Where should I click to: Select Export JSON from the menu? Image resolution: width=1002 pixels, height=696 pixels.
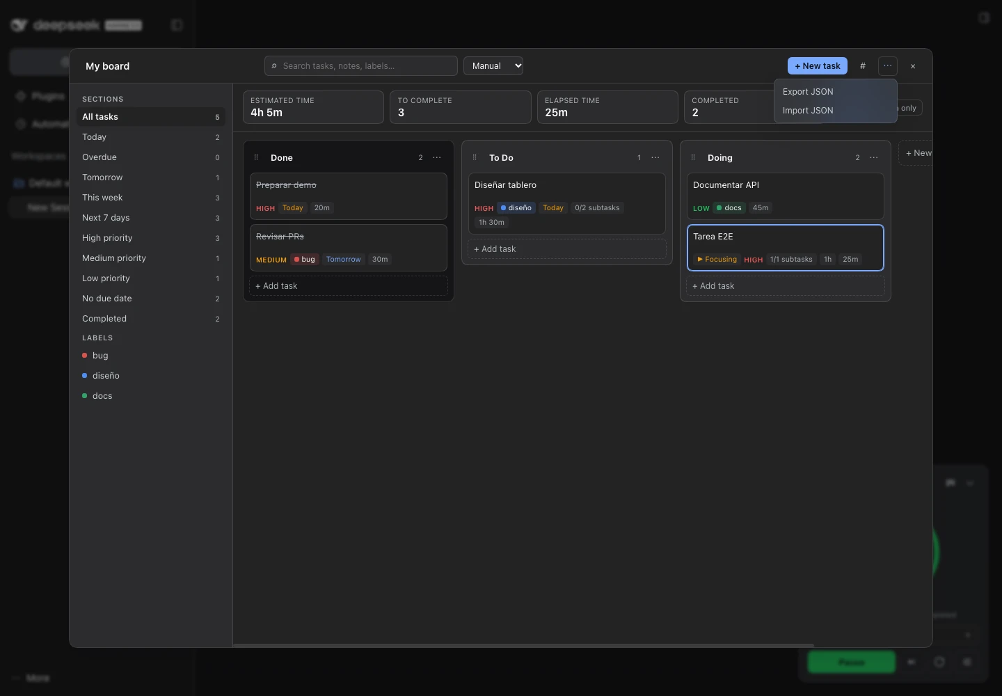coord(835,92)
